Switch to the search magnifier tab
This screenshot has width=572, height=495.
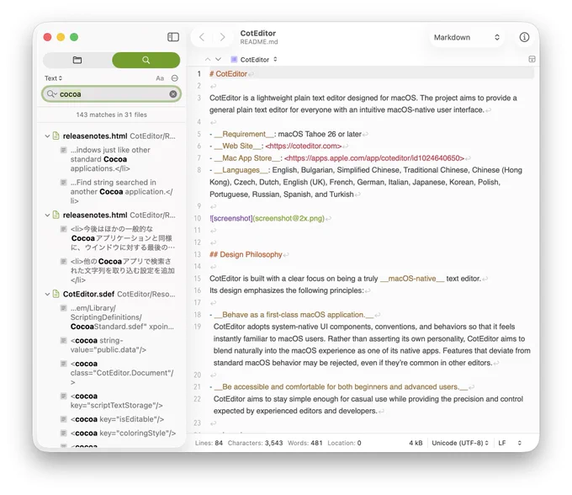tap(146, 60)
